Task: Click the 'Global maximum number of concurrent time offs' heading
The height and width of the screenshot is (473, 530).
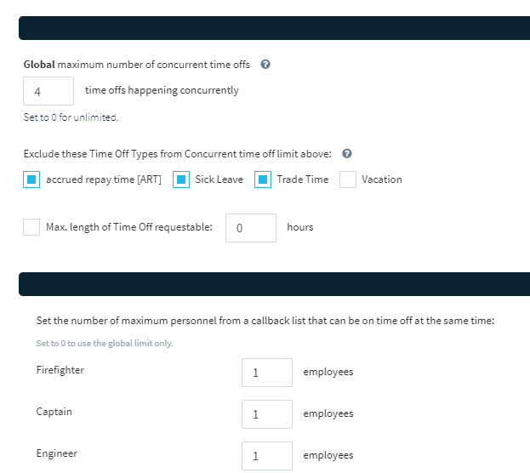Action: pos(137,65)
